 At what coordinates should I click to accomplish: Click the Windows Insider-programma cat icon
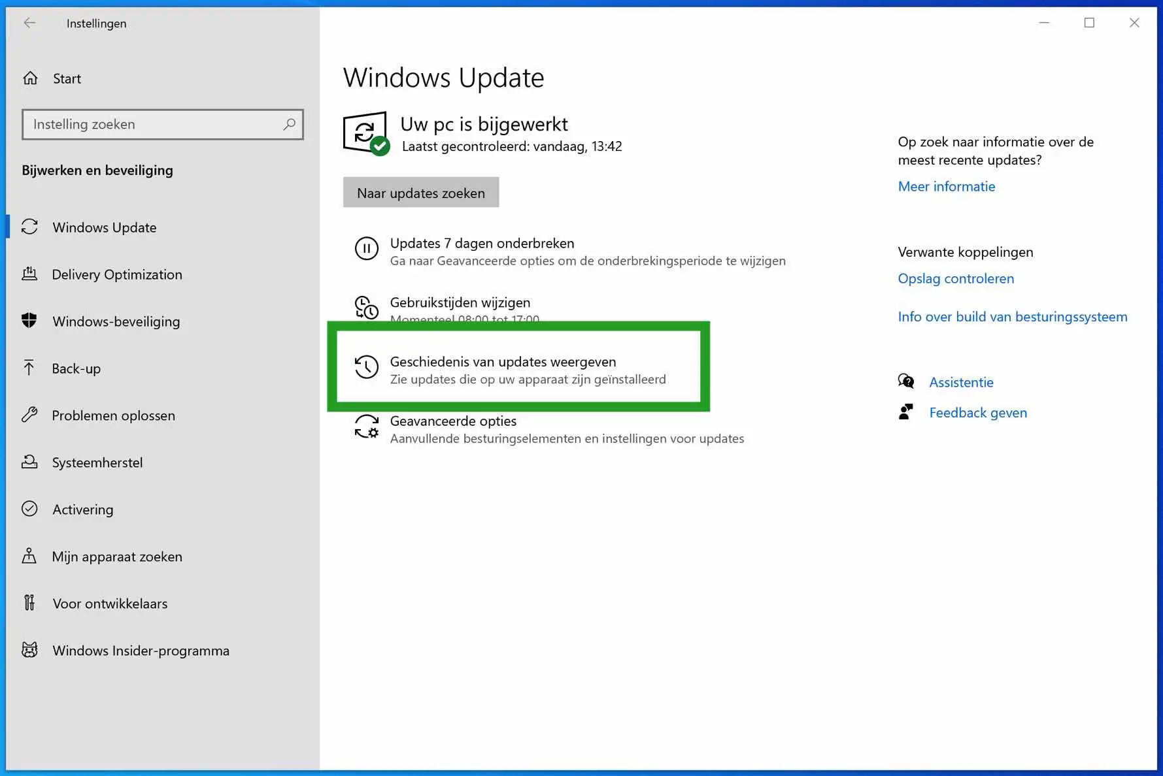[x=29, y=650]
